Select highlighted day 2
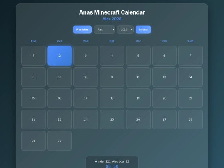224x168 pixels. (x=60, y=56)
